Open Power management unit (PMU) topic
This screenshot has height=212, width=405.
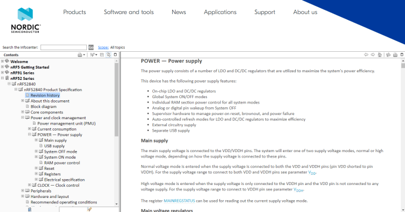pos(66,124)
